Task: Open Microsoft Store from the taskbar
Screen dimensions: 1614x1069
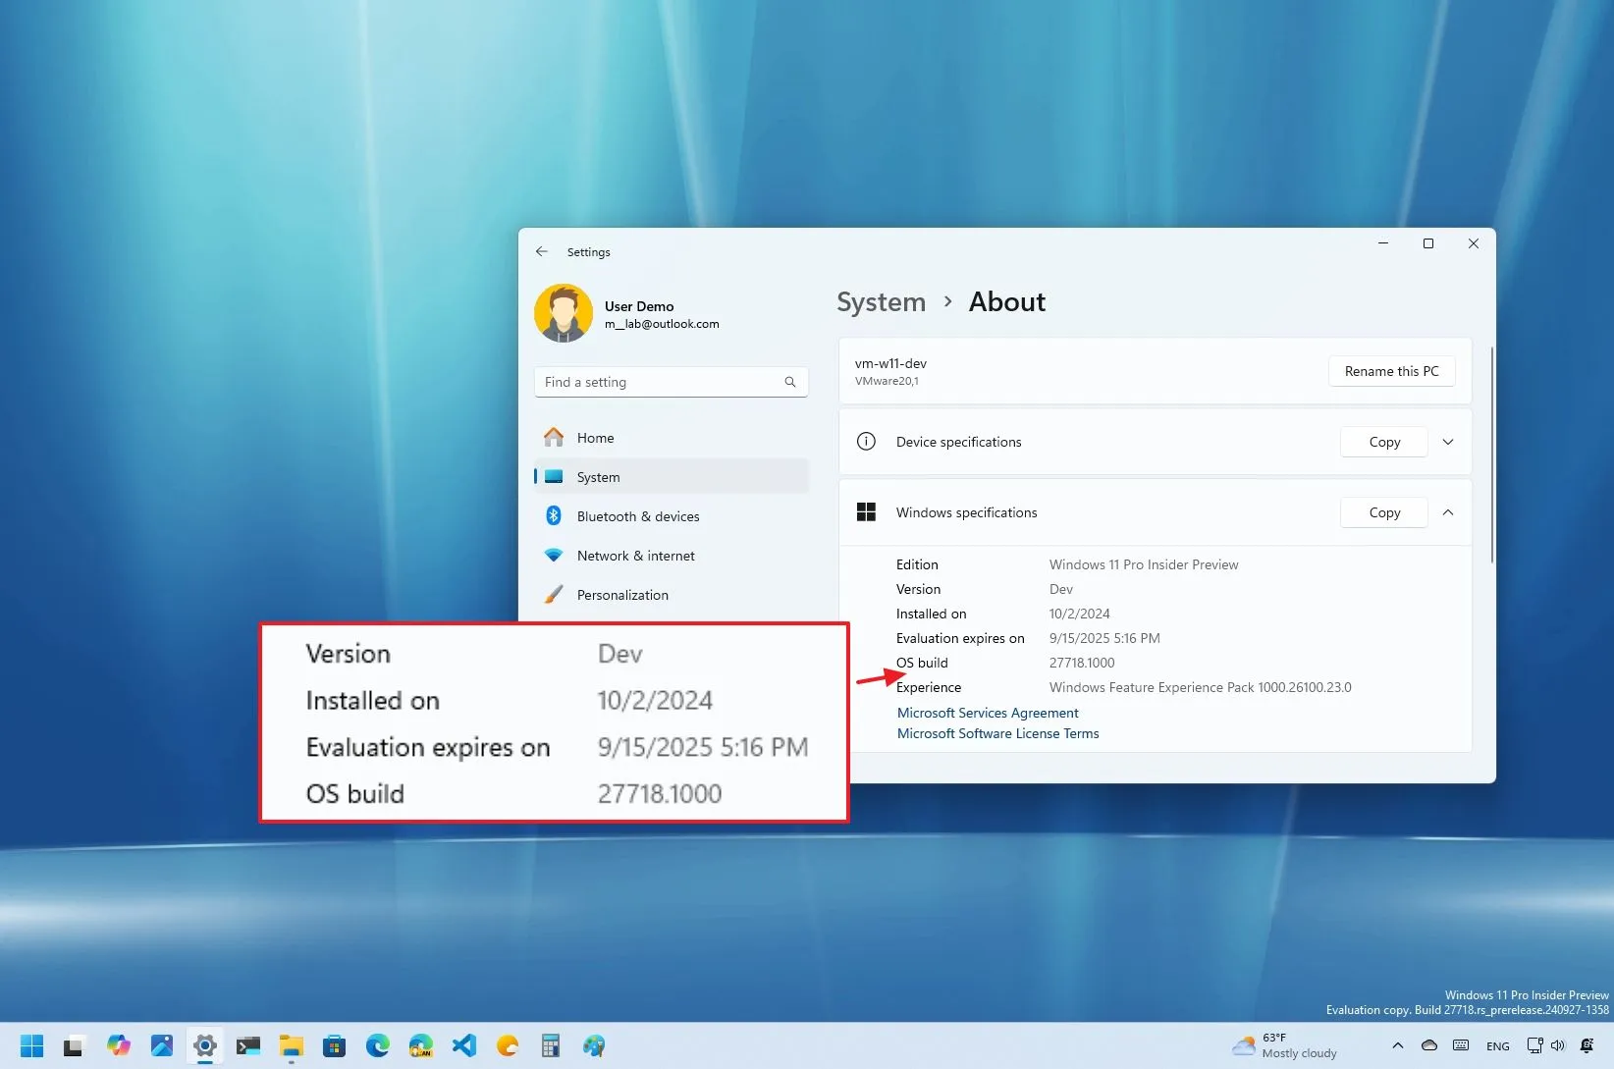Action: [x=335, y=1045]
